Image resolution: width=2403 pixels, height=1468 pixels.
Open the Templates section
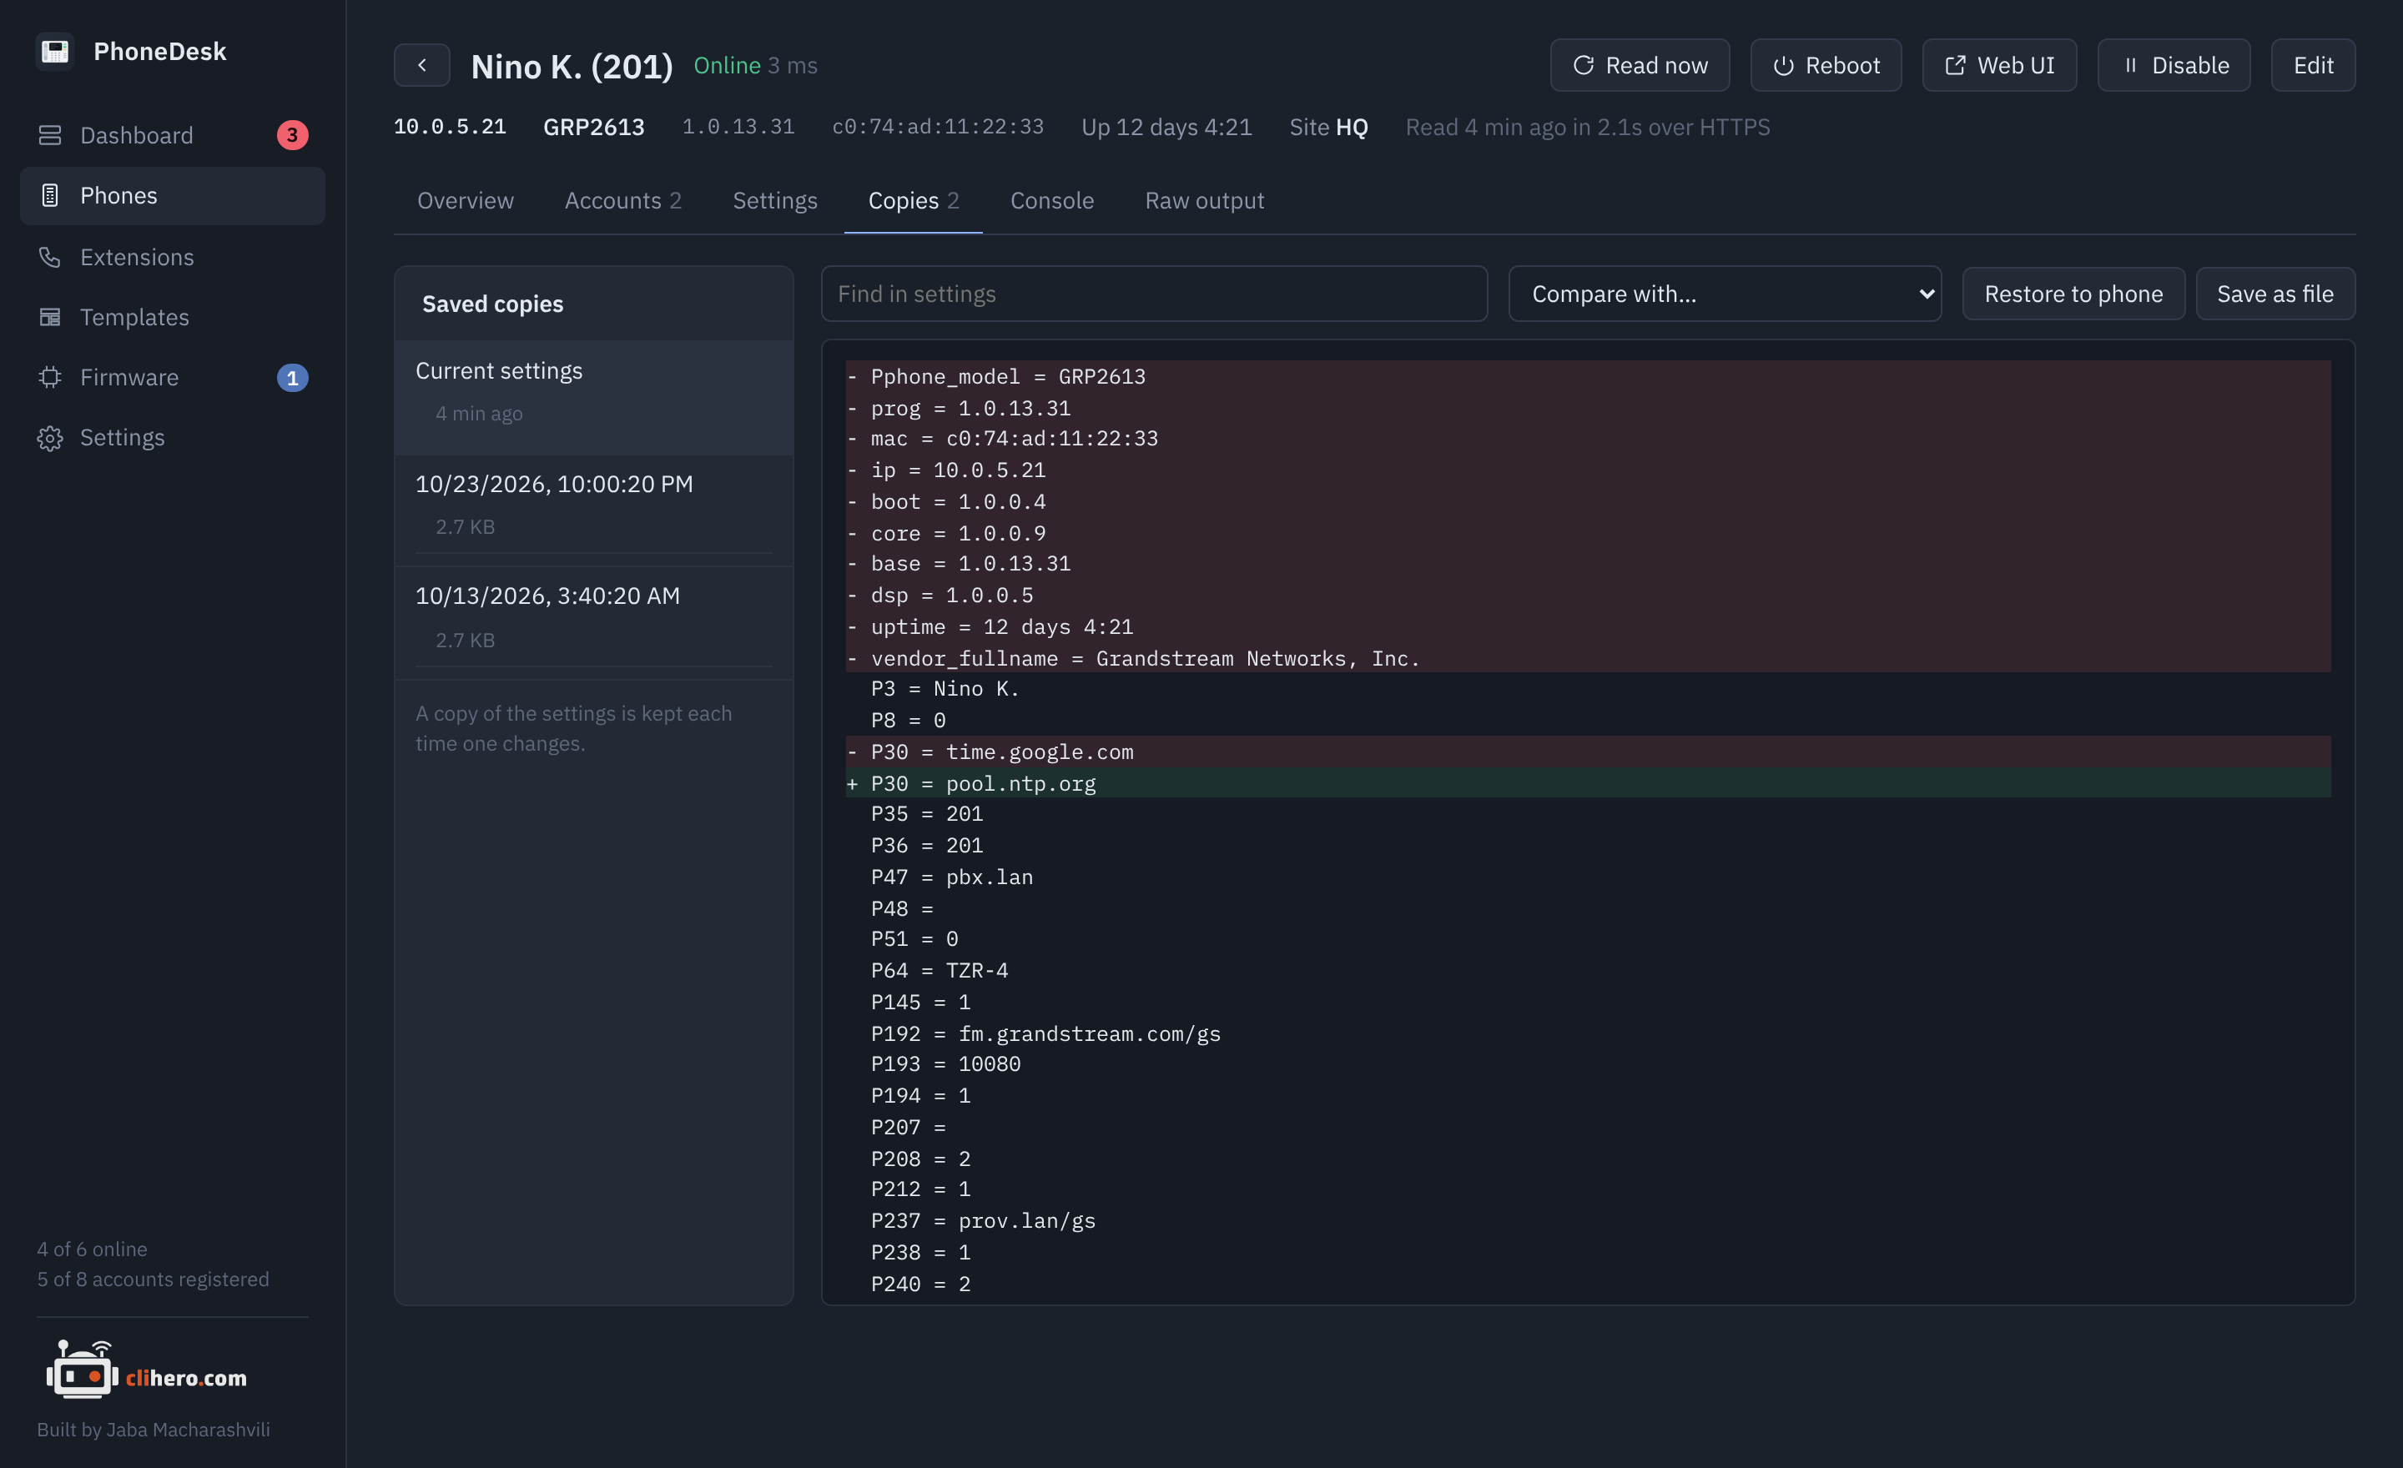[172, 317]
